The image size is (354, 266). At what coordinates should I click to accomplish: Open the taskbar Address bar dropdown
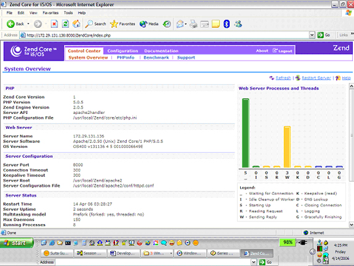click(254, 262)
